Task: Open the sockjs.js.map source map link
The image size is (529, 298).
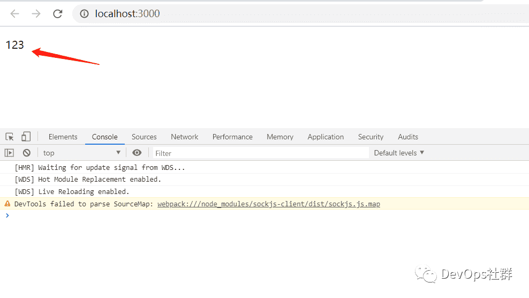Action: 269,204
